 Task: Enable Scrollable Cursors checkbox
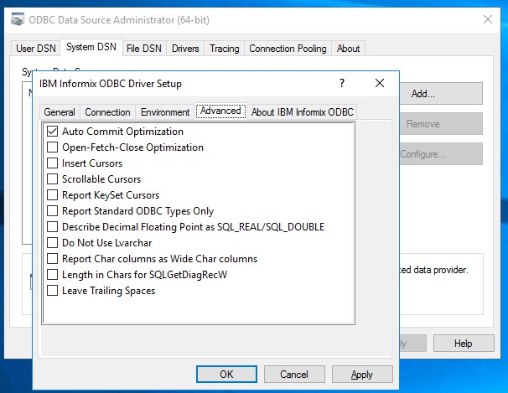[x=53, y=179]
